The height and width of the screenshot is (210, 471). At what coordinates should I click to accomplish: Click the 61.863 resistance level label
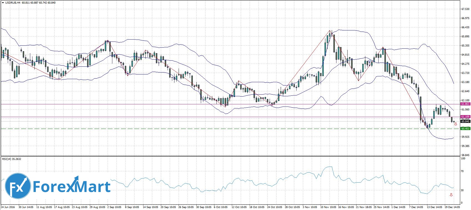tap(465, 104)
